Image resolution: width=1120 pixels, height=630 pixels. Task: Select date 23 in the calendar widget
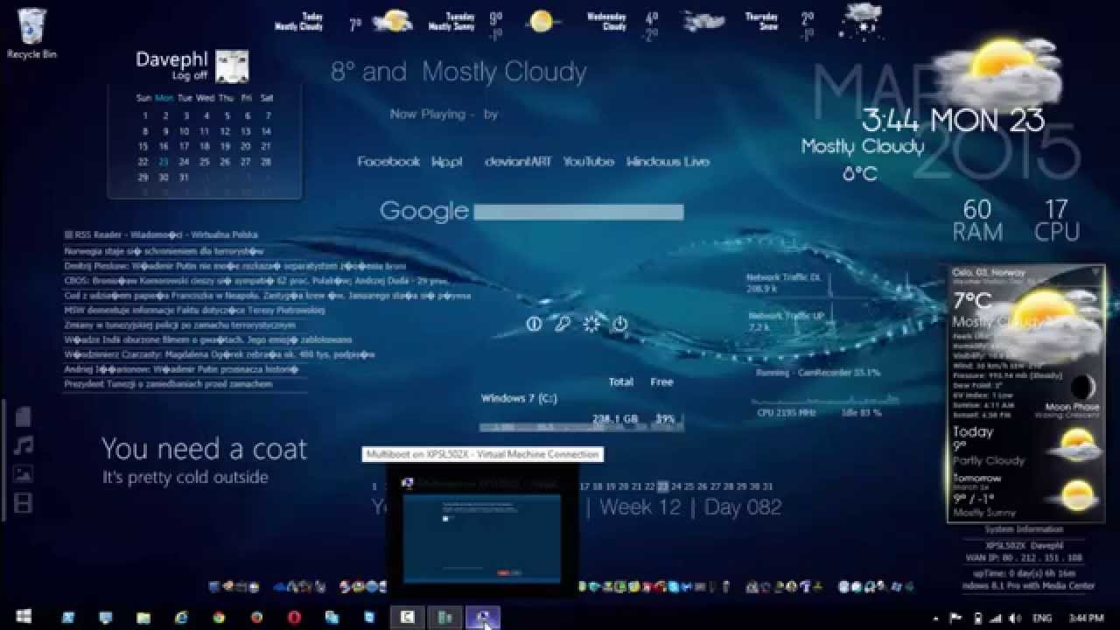click(164, 162)
